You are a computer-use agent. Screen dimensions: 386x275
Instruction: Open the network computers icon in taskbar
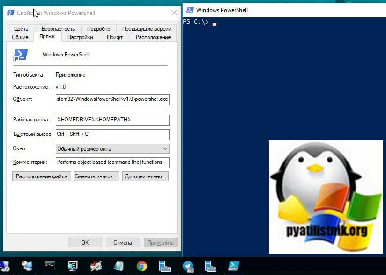(x=27, y=266)
